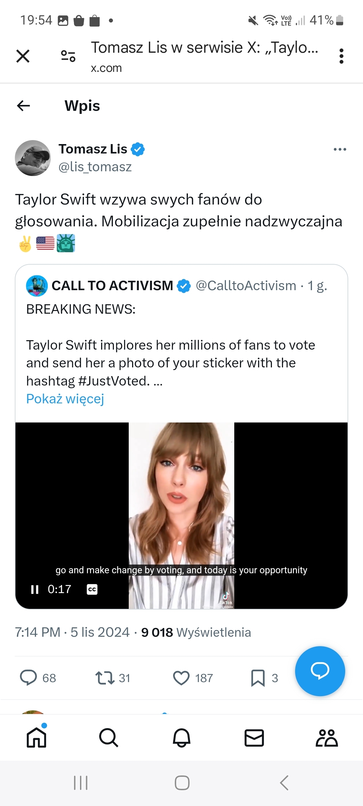Toggle closed captions on the video
This screenshot has width=363, height=806.
[x=92, y=589]
